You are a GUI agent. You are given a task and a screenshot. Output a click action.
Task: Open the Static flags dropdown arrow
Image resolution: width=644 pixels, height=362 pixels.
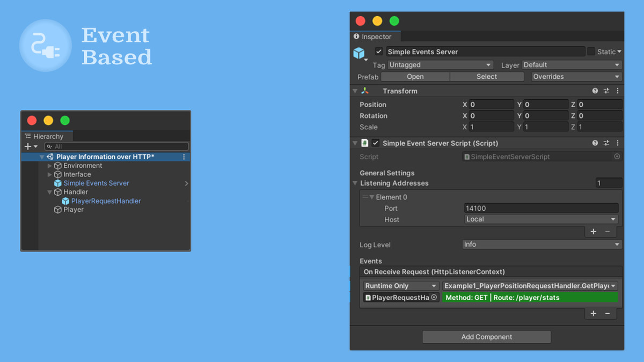coord(619,52)
